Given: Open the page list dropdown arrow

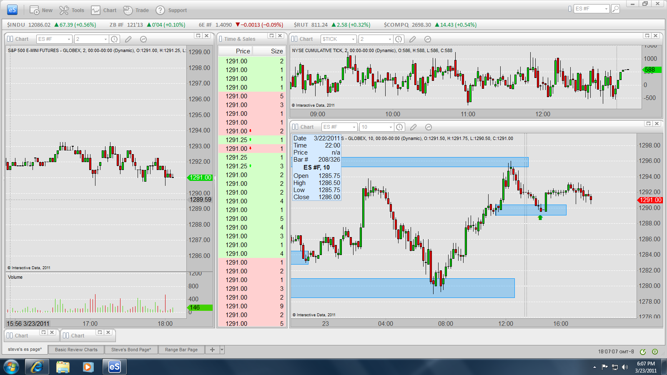Looking at the screenshot, I should tap(222, 350).
